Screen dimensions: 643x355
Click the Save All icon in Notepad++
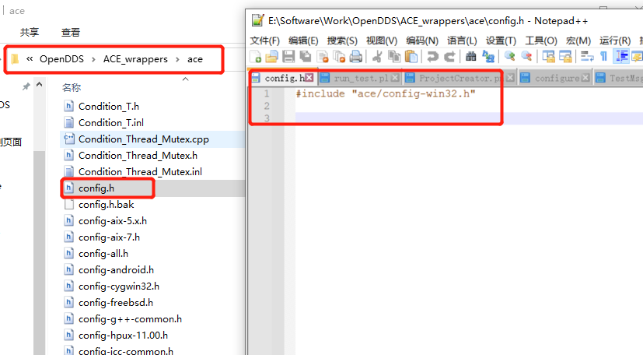[305, 57]
